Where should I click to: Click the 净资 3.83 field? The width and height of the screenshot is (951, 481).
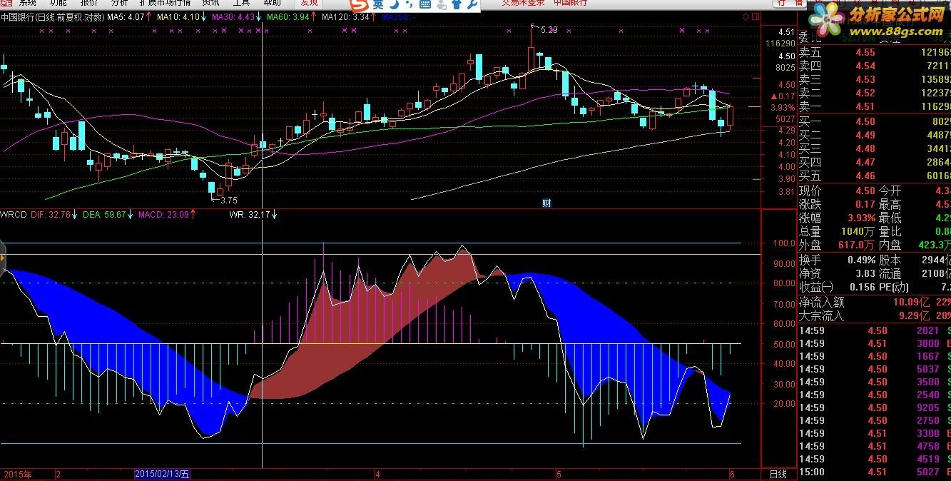tap(836, 273)
